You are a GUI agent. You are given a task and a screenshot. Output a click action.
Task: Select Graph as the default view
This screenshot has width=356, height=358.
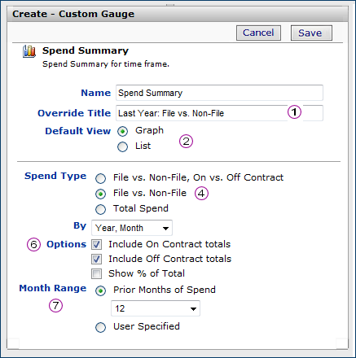(x=122, y=132)
